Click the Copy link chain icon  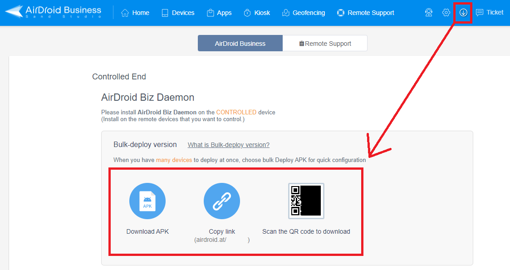click(222, 201)
